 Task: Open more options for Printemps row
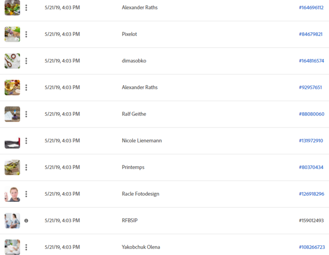coord(26,167)
